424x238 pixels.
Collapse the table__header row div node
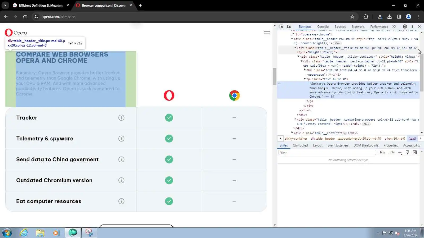[x=292, y=39]
